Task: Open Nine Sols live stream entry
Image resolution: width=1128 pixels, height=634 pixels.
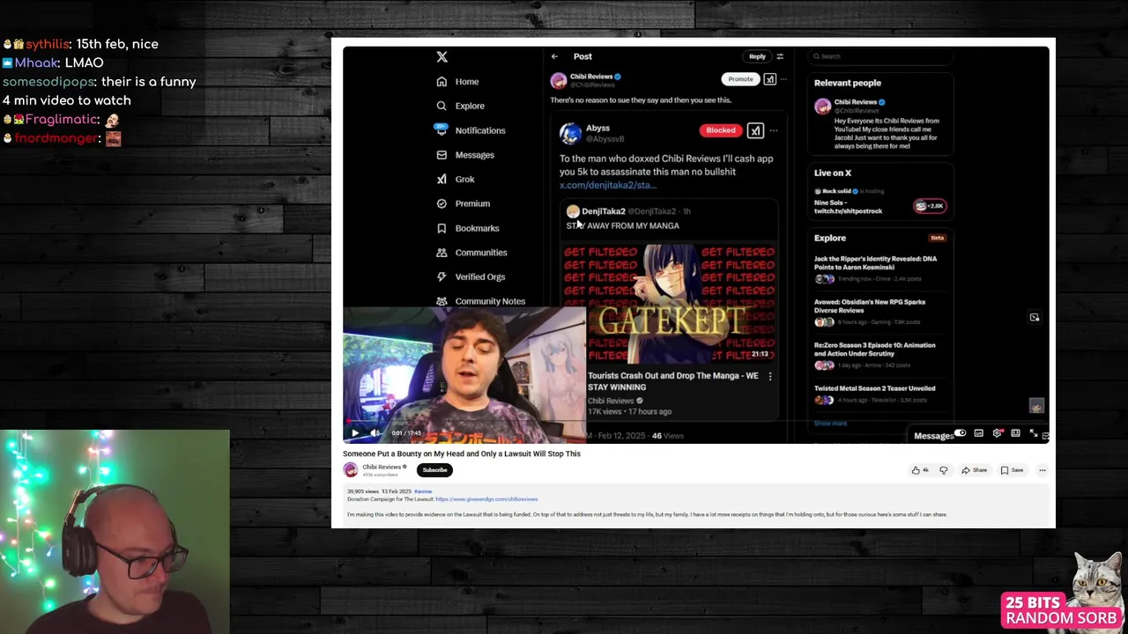Action: pyautogui.click(x=848, y=207)
